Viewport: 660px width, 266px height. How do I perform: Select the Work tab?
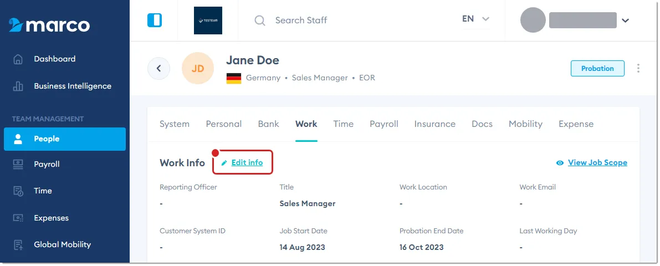pyautogui.click(x=306, y=124)
